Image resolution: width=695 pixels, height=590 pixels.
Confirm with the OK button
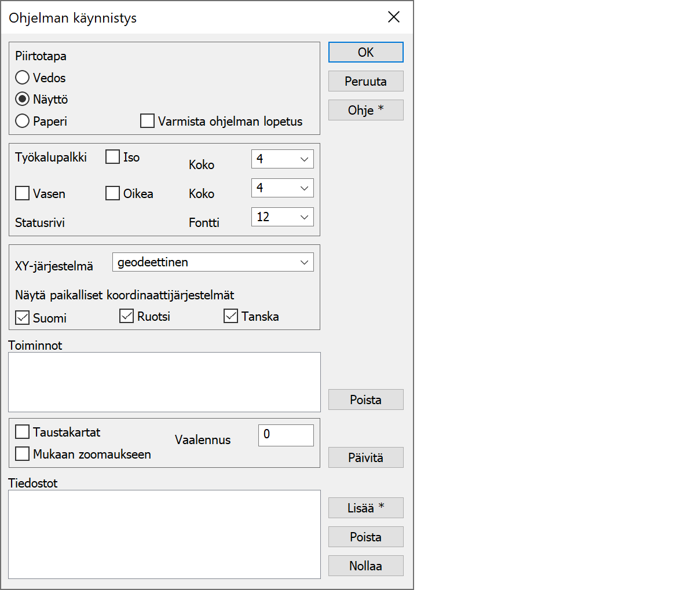click(x=366, y=52)
